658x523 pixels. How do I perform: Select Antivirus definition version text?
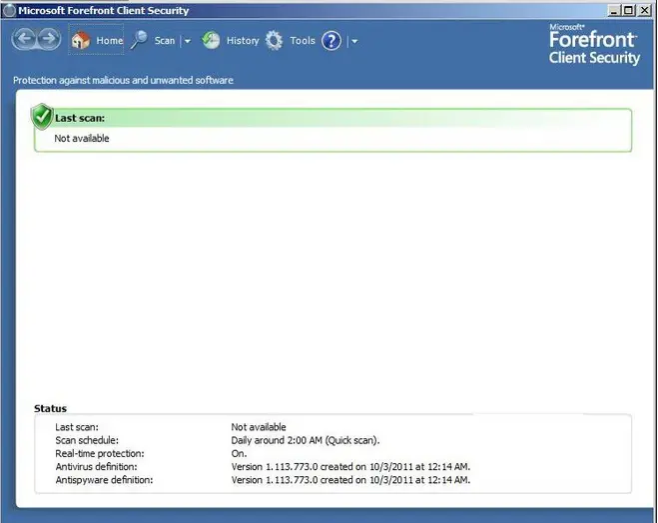pos(350,467)
